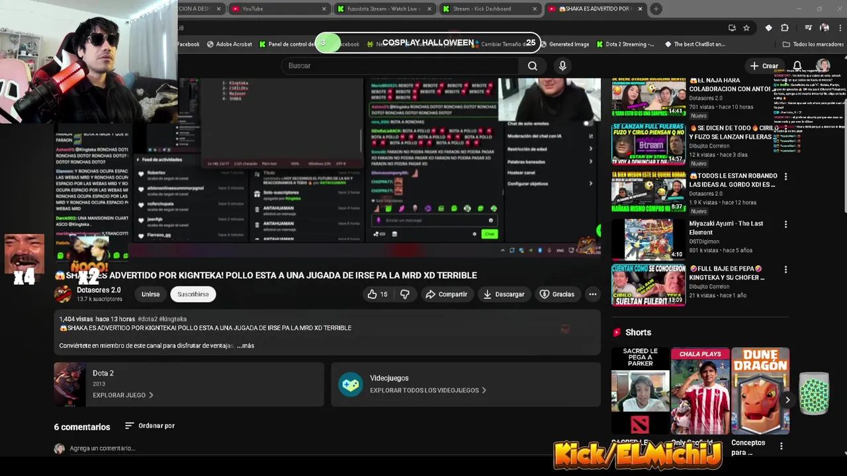The height and width of the screenshot is (476, 847).
Task: Open The best ChatBot bookmark
Action: coord(694,44)
